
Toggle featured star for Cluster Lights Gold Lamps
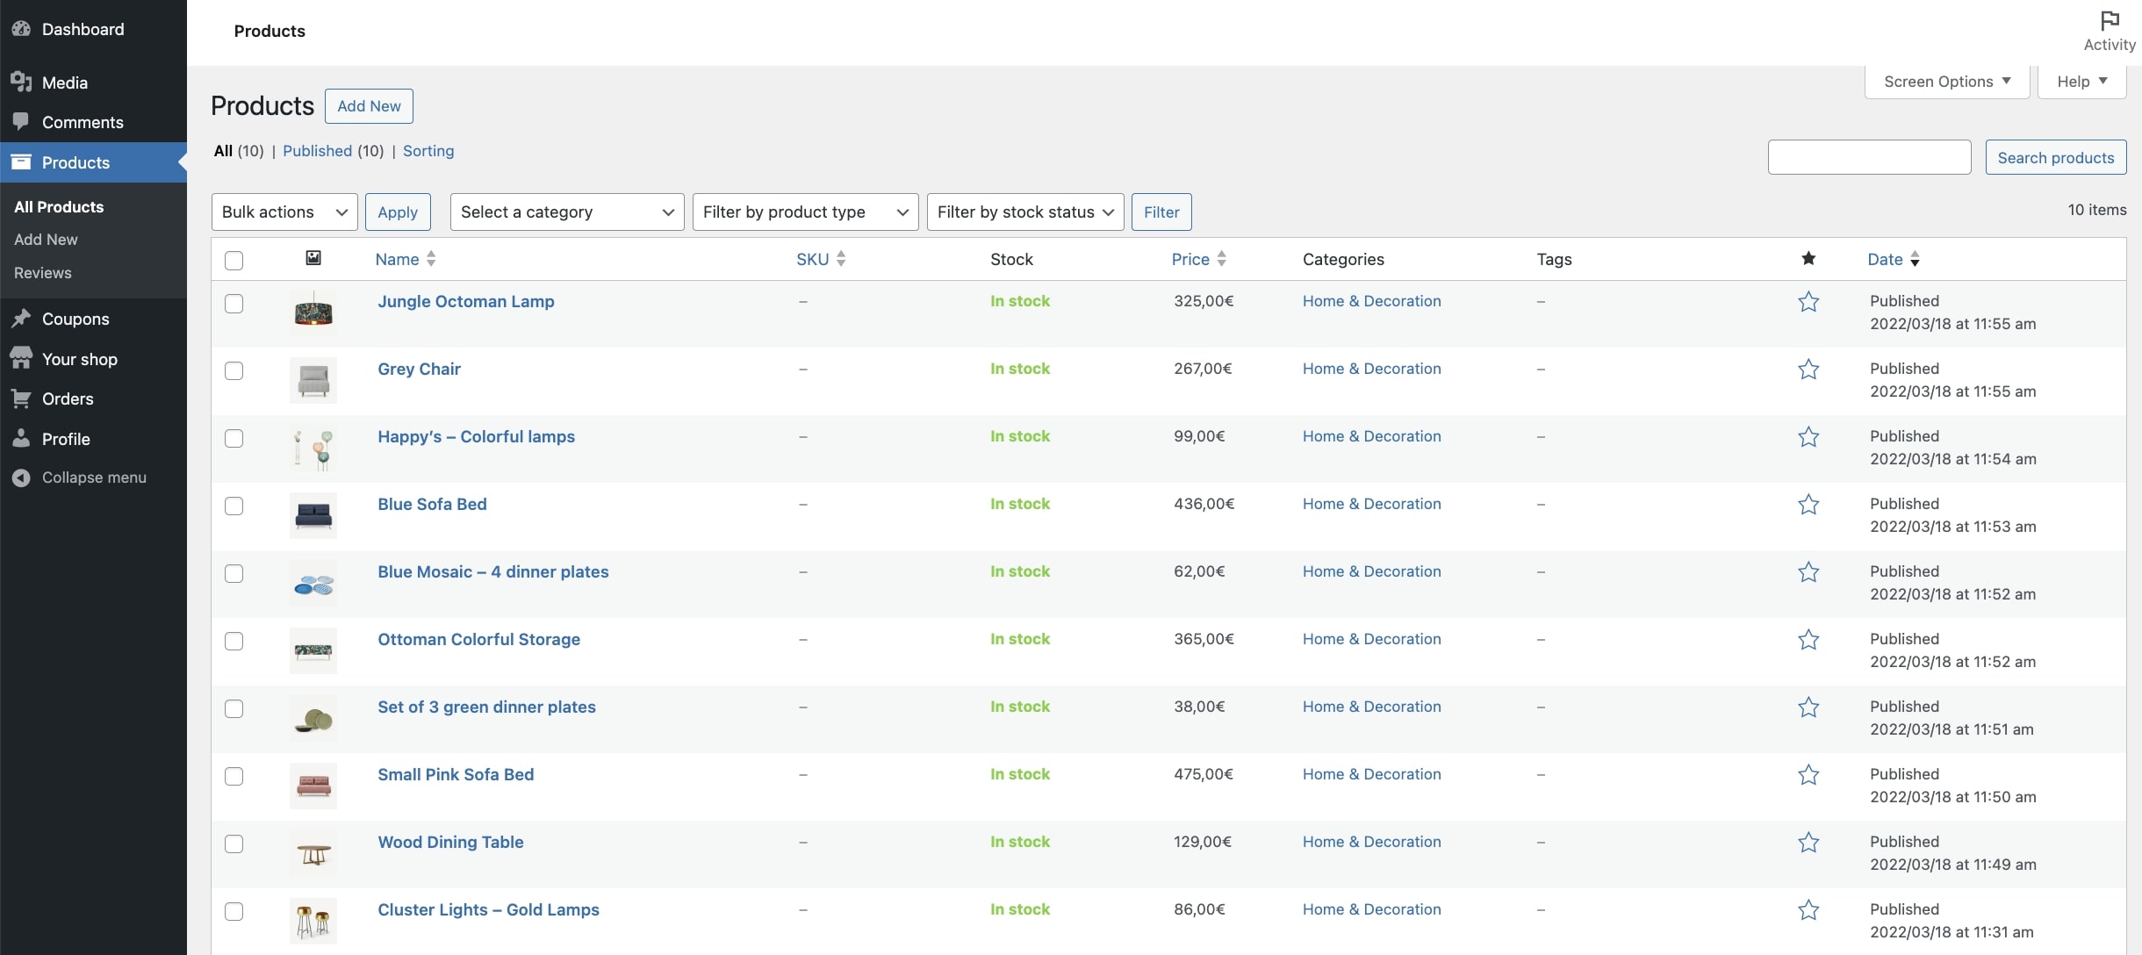[1808, 910]
